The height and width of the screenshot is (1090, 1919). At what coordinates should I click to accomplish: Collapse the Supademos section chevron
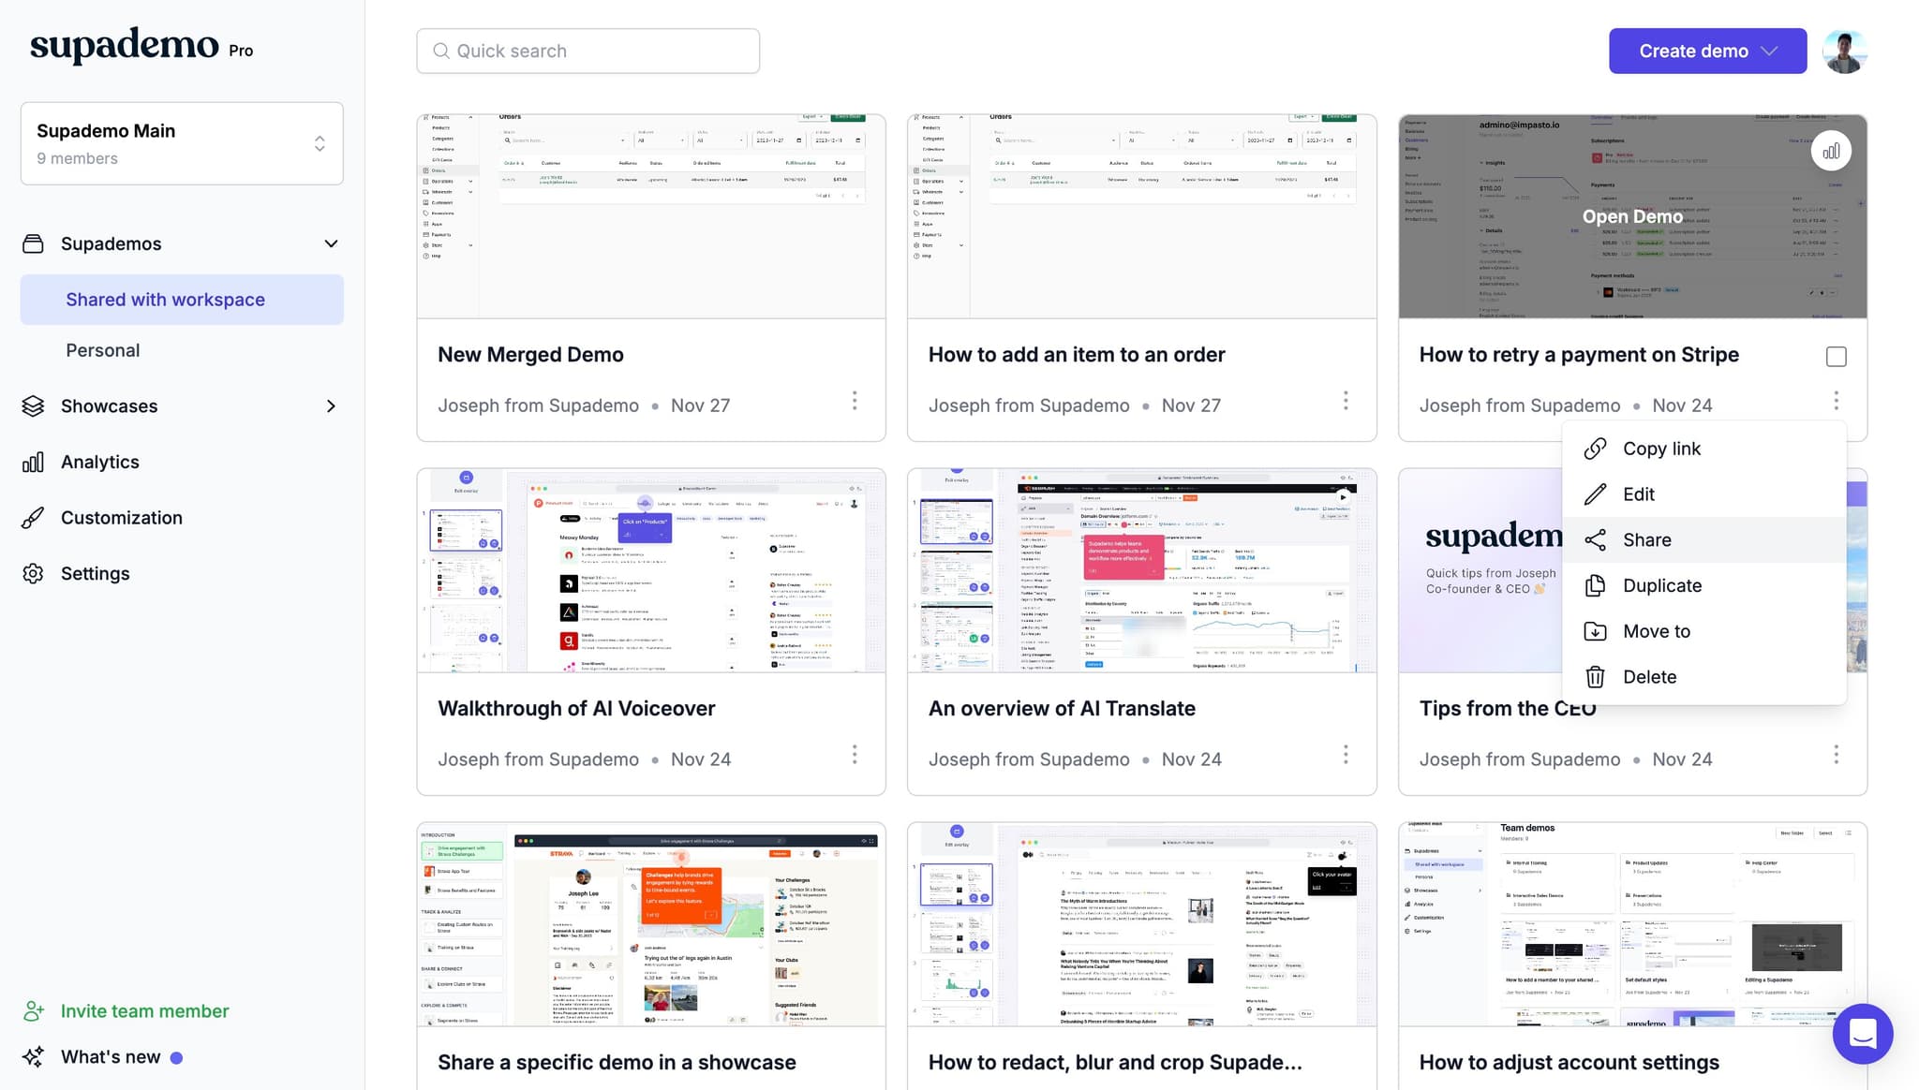331,244
